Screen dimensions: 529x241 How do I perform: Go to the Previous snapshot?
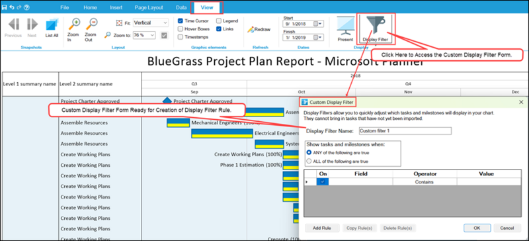point(13,24)
